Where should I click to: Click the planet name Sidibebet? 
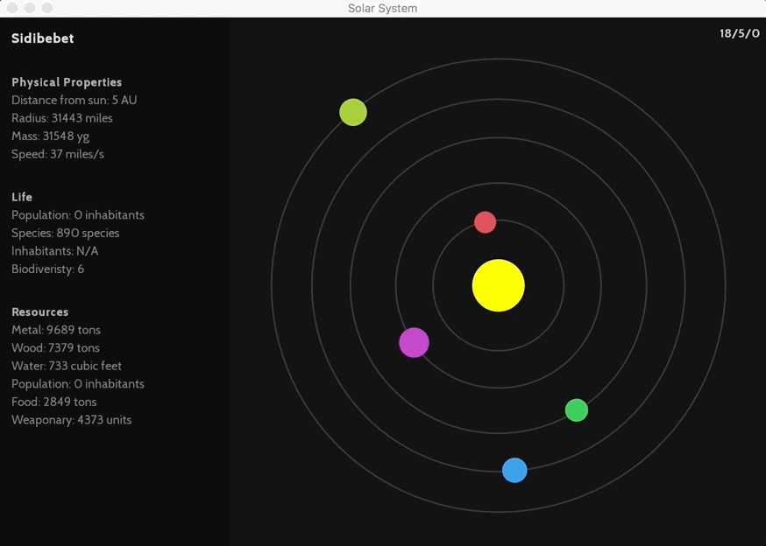click(x=42, y=38)
